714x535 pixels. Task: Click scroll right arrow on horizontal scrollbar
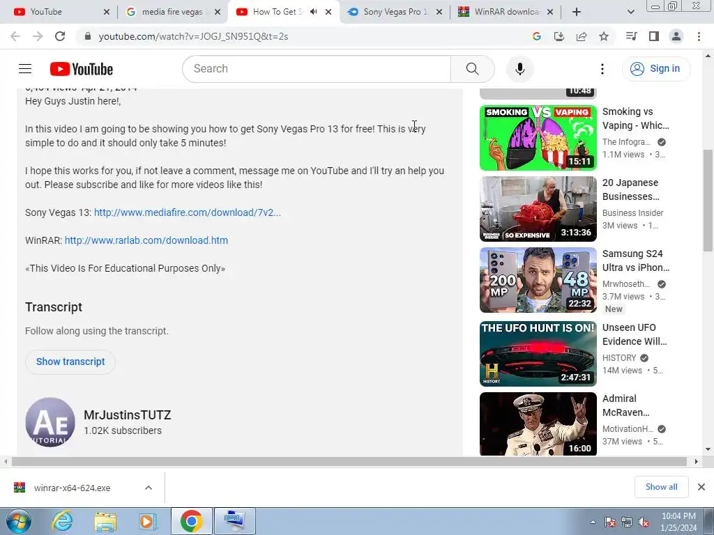tap(696, 461)
